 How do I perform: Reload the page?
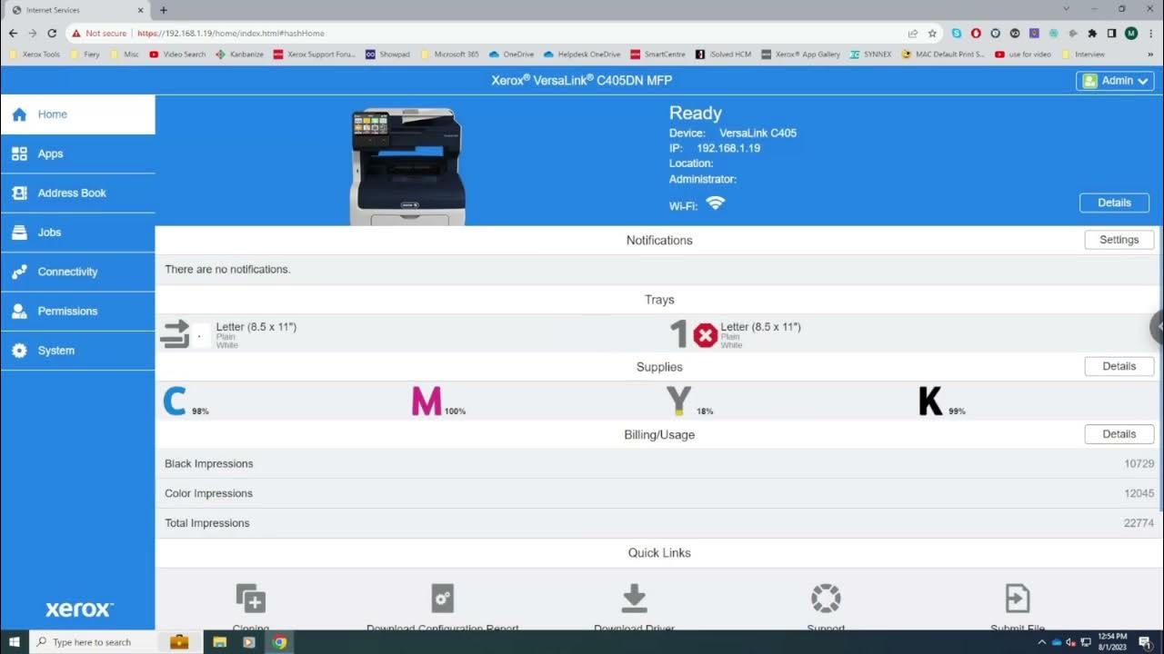[52, 33]
